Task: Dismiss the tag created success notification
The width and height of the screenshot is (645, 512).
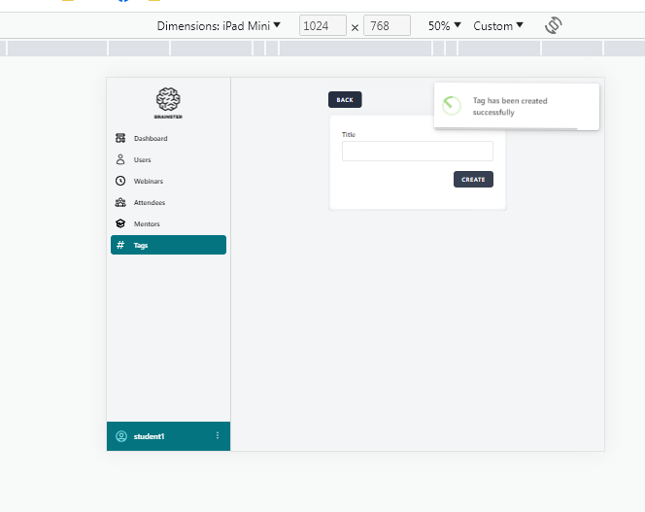Action: 516,106
